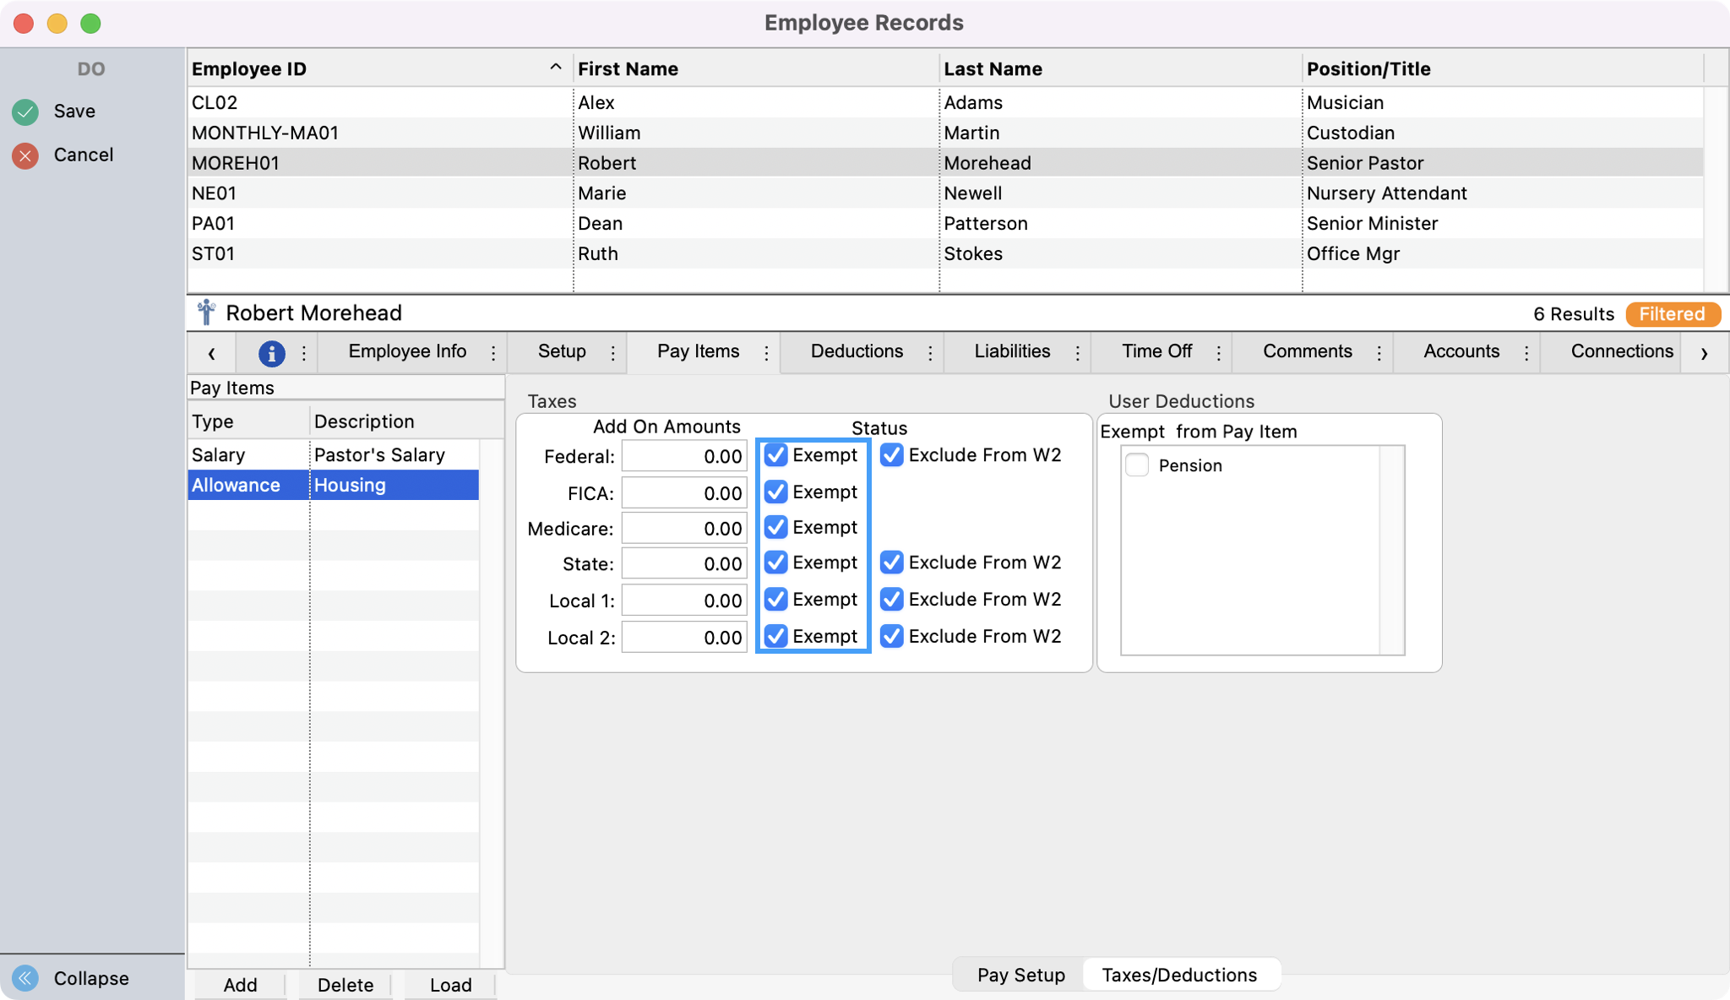The height and width of the screenshot is (1000, 1730).
Task: Toggle State Exclude From W2 checkbox
Action: pyautogui.click(x=891, y=562)
